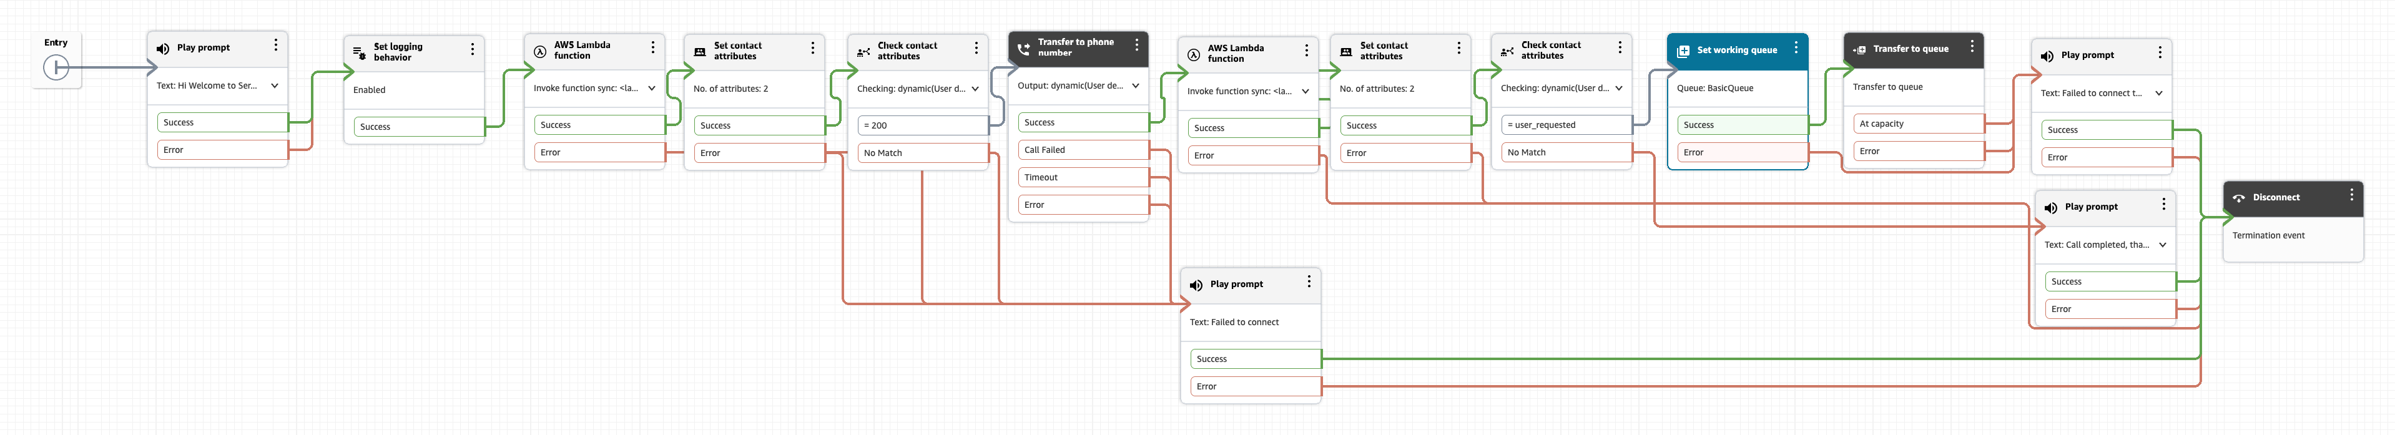
Task: Expand Invoke function chevron in Lambda block after Transfer to phone number
Action: tap(1306, 92)
